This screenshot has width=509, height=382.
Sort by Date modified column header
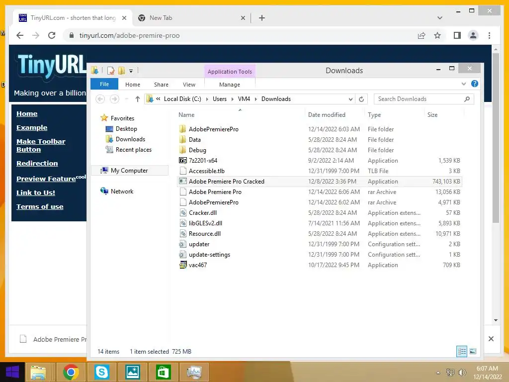point(327,115)
